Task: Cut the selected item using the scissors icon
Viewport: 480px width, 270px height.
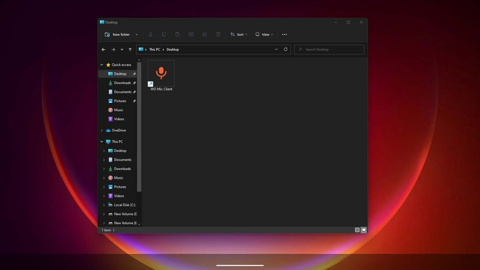Action: click(x=150, y=34)
